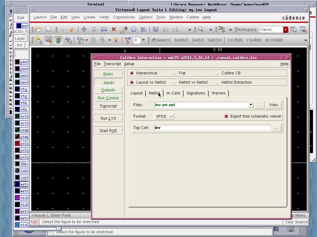Click the save workspace icon beside Classic
Viewport: 317px width, 237px height.
[293, 29]
